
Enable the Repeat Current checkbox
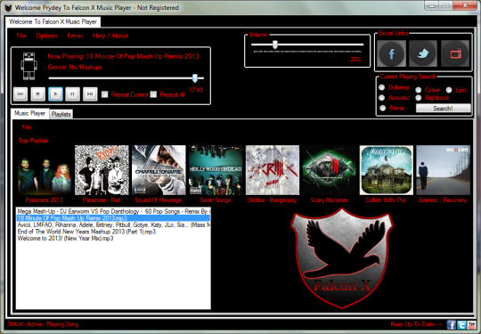pyautogui.click(x=105, y=94)
